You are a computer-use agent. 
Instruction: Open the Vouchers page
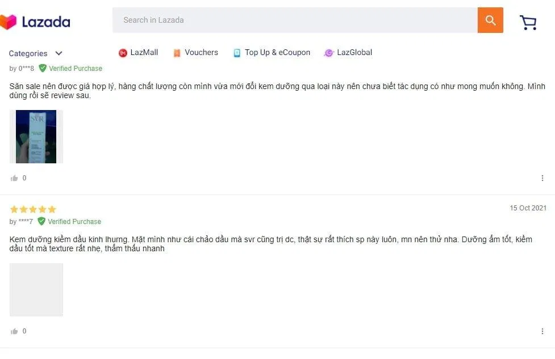[x=201, y=52]
